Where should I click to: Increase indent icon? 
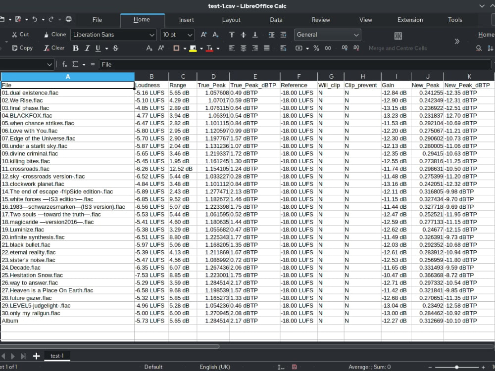[271, 35]
